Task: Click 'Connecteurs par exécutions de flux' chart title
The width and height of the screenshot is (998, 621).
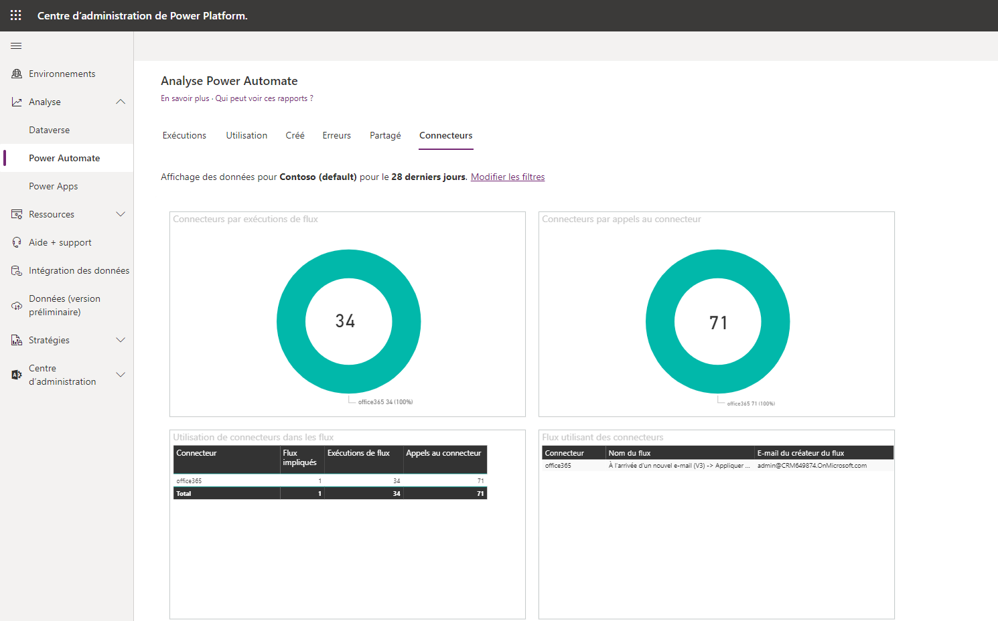Action: click(x=245, y=219)
